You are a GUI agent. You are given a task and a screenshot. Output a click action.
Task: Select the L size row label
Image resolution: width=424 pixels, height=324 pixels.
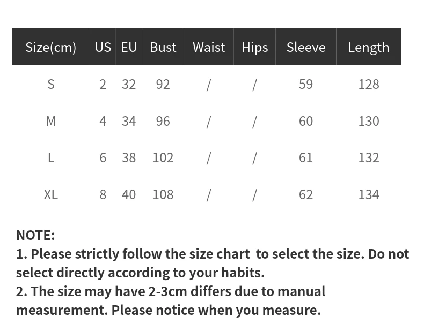coord(51,158)
